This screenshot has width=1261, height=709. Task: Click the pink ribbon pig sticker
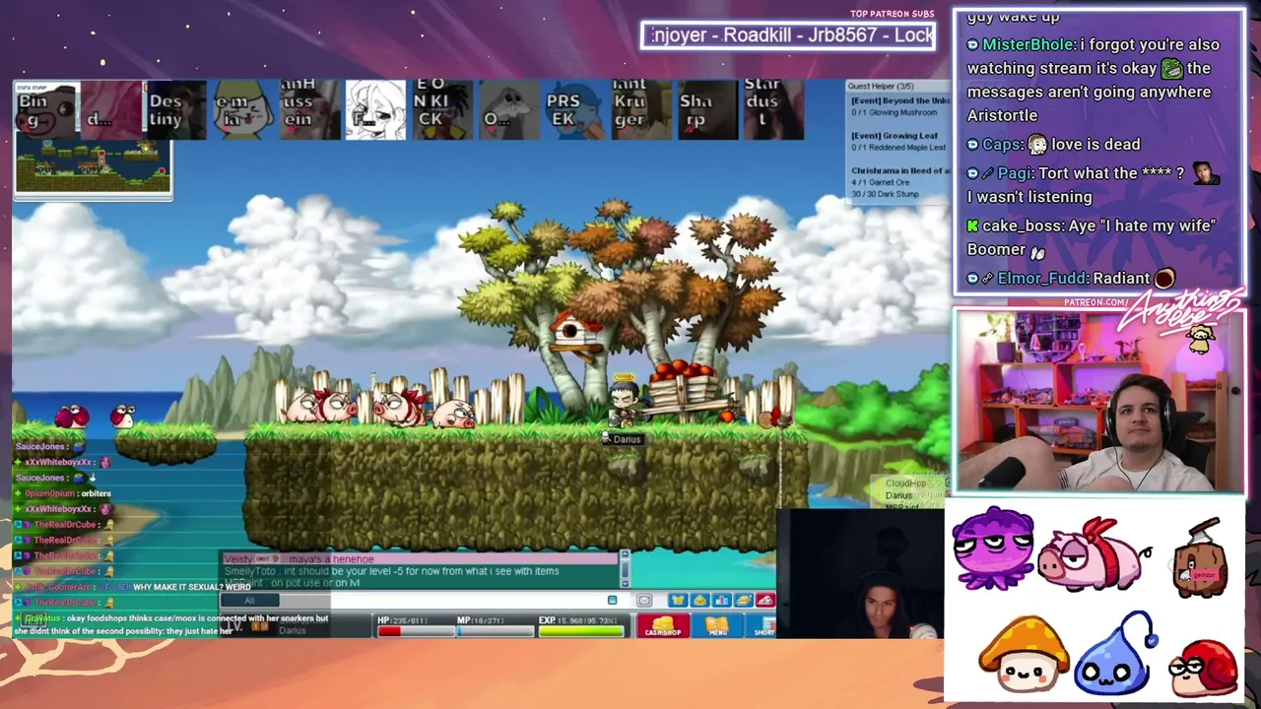pos(1094,557)
